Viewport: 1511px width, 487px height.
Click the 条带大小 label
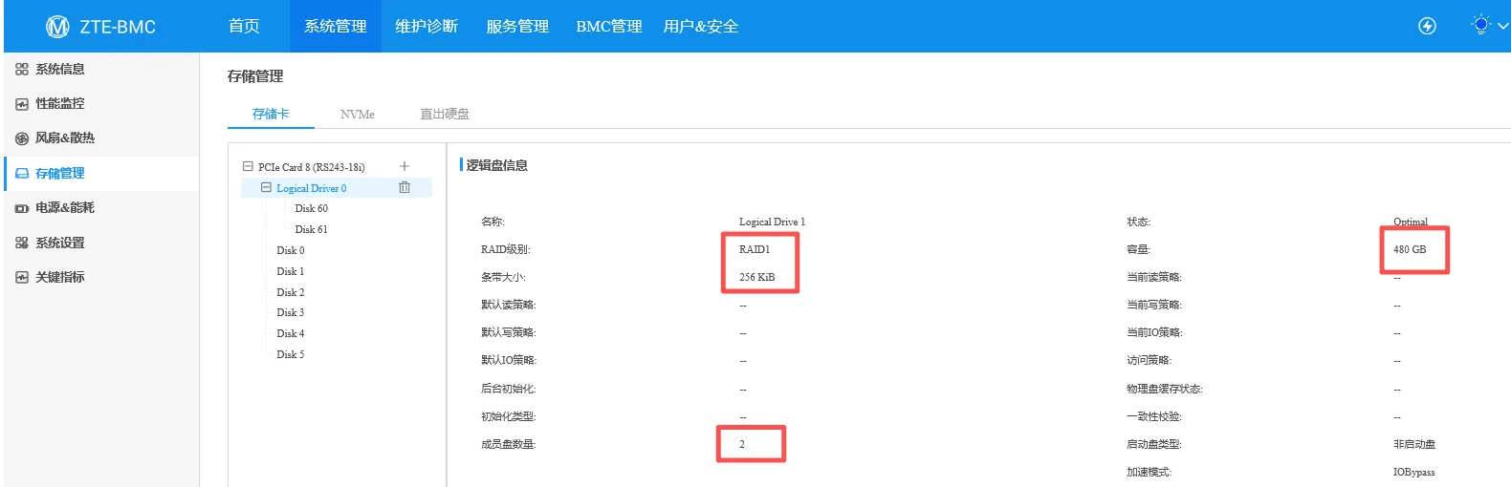[503, 277]
